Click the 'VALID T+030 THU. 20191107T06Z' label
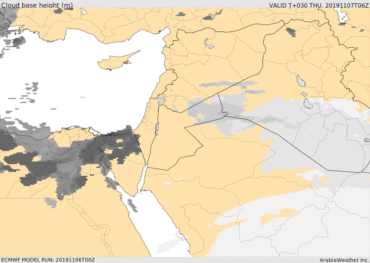Image resolution: width=370 pixels, height=263 pixels. [319, 5]
